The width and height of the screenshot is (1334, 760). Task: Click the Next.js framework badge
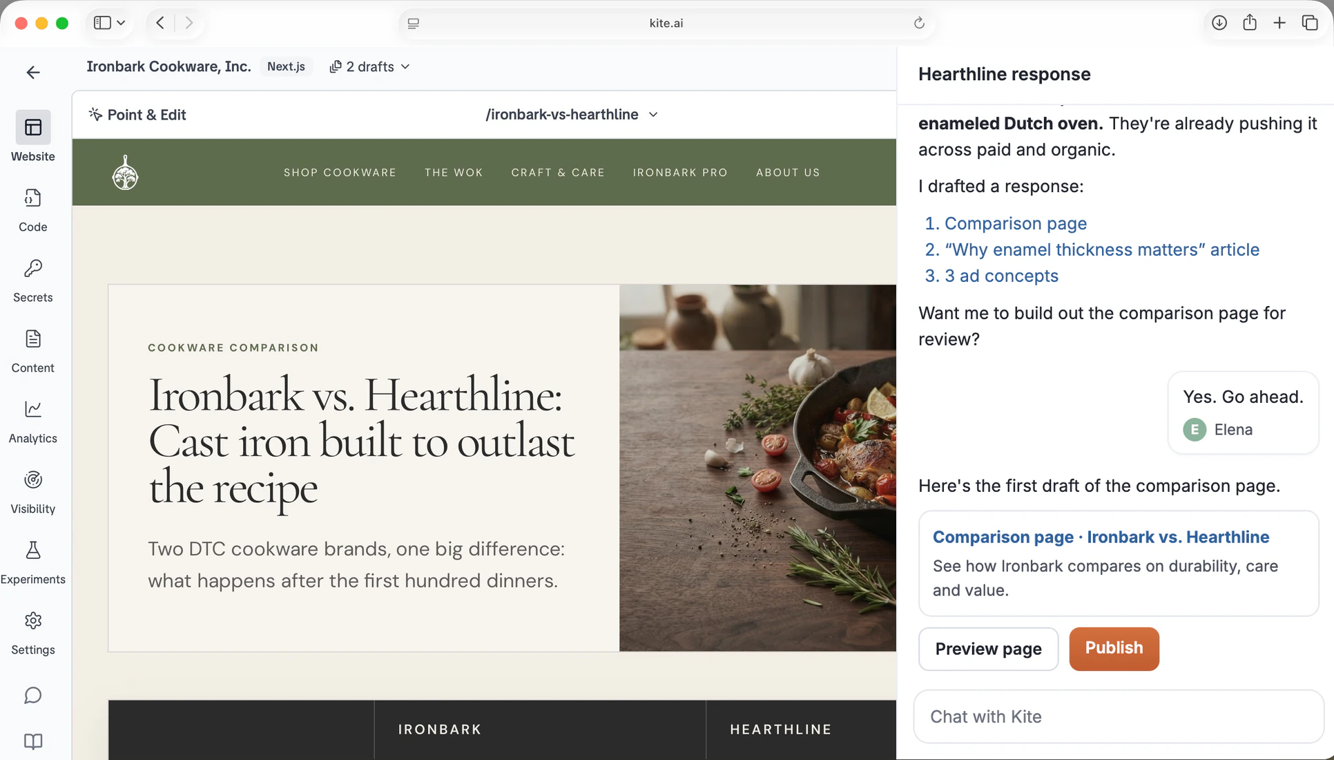[x=286, y=66]
